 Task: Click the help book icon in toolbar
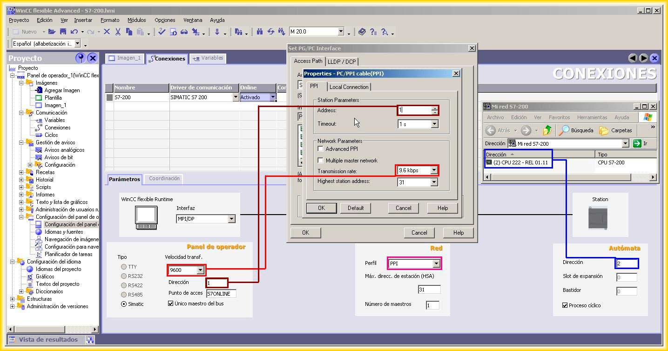pyautogui.click(x=362, y=32)
